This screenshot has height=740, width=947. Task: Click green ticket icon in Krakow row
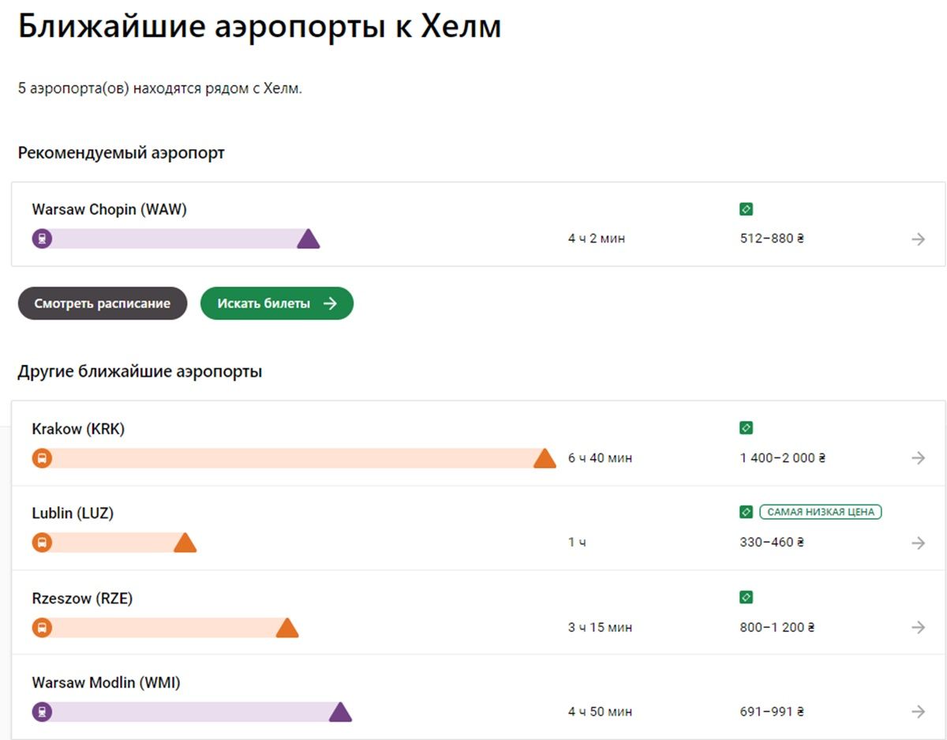[746, 428]
